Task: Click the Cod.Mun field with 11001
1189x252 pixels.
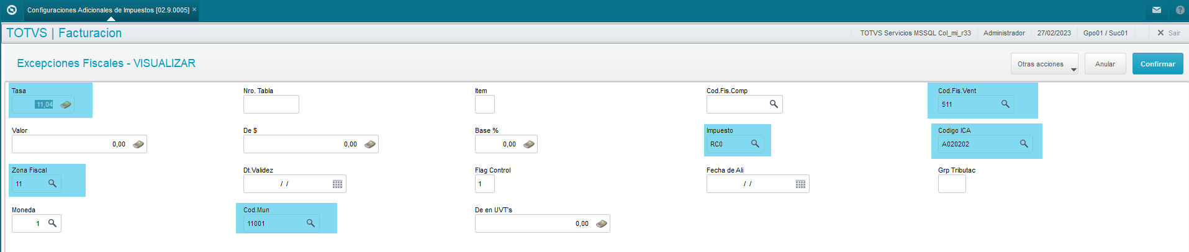Action: tap(281, 223)
